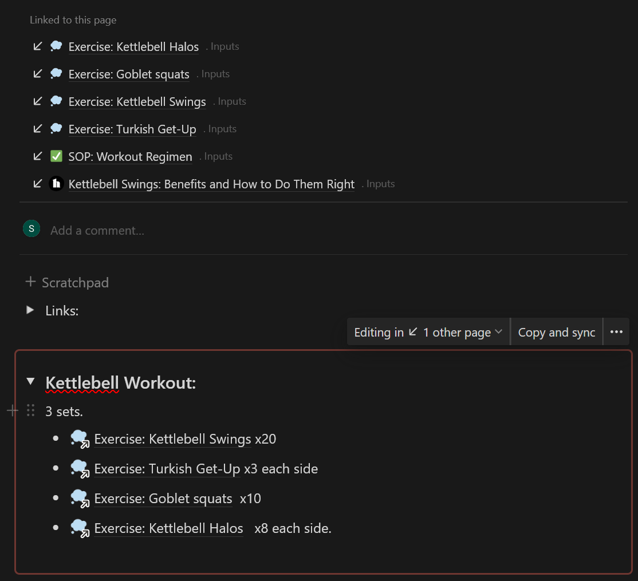Click the page icon before Kettlebell Swings x20 bullet
This screenshot has width=638, height=581.
click(x=80, y=439)
